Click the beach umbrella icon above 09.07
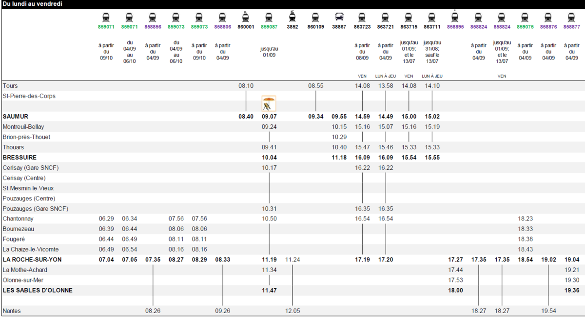This screenshot has height=318, width=585. [269, 103]
